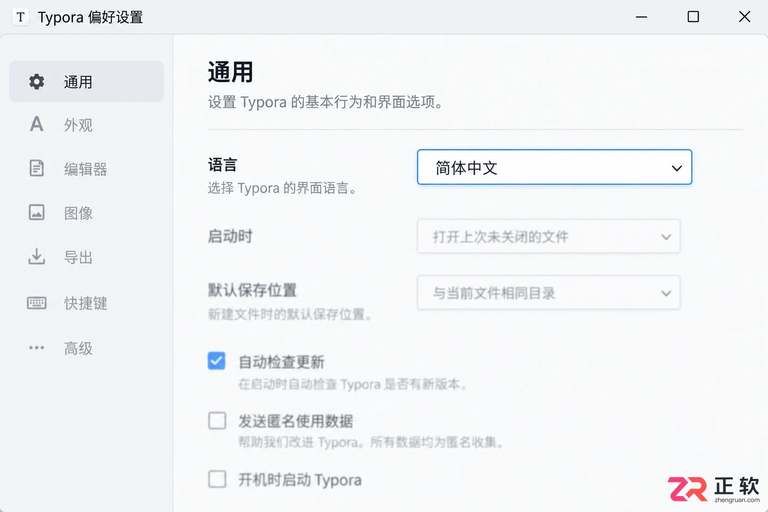
Task: Enable 发送匿名使用数据 checkbox
Action: (217, 420)
